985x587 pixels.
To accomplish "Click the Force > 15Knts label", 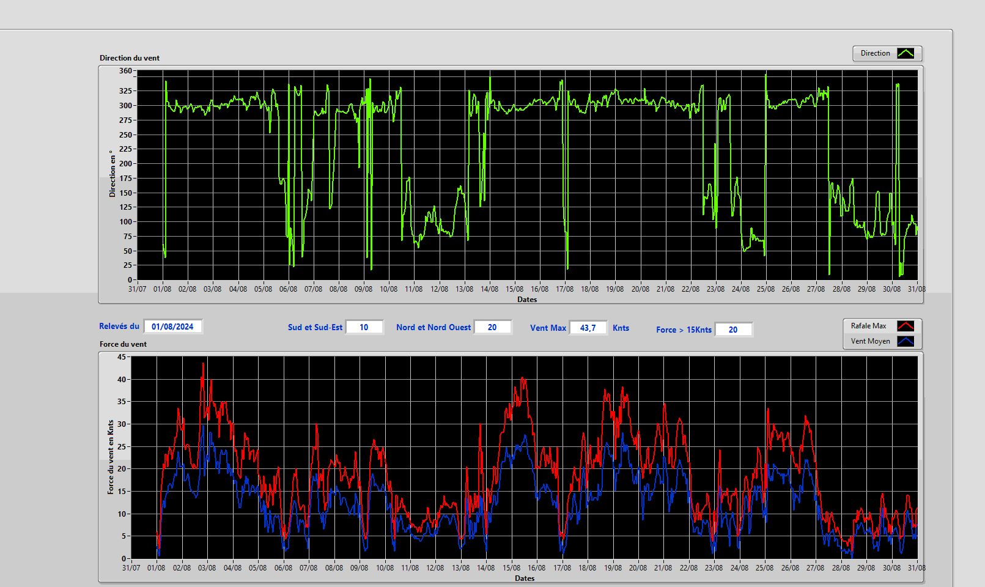I will click(684, 330).
